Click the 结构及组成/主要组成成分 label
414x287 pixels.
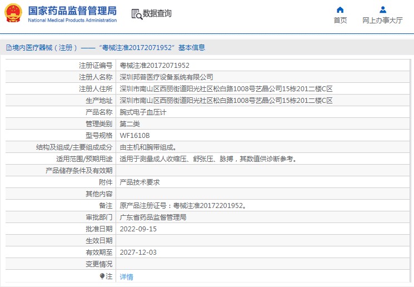tap(74, 147)
